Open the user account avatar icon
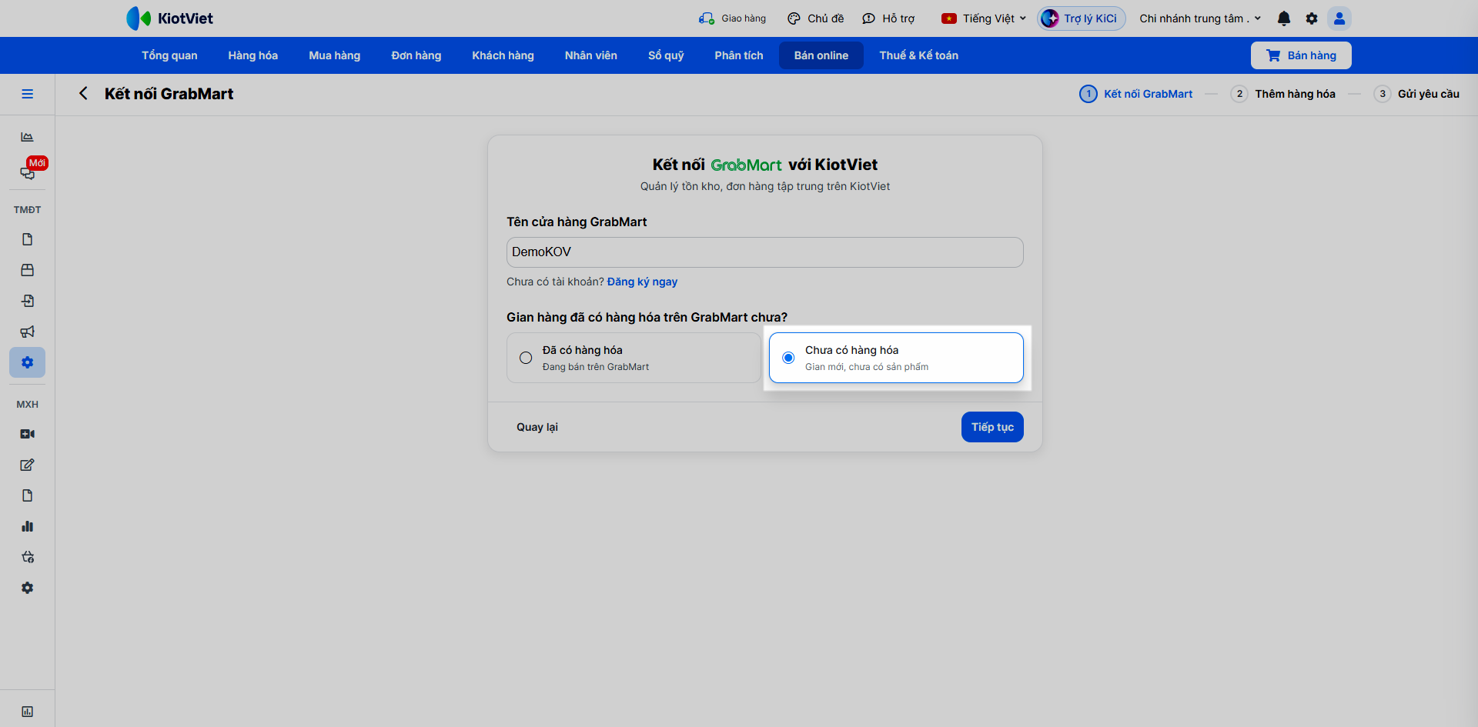1478x727 pixels. click(1339, 18)
